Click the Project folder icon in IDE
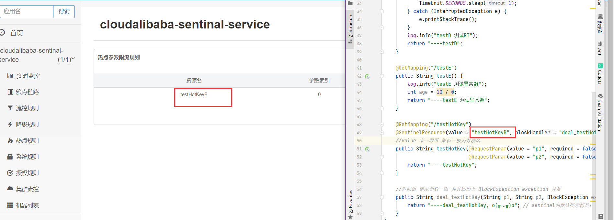The height and width of the screenshot is (220, 614). (x=350, y=3)
